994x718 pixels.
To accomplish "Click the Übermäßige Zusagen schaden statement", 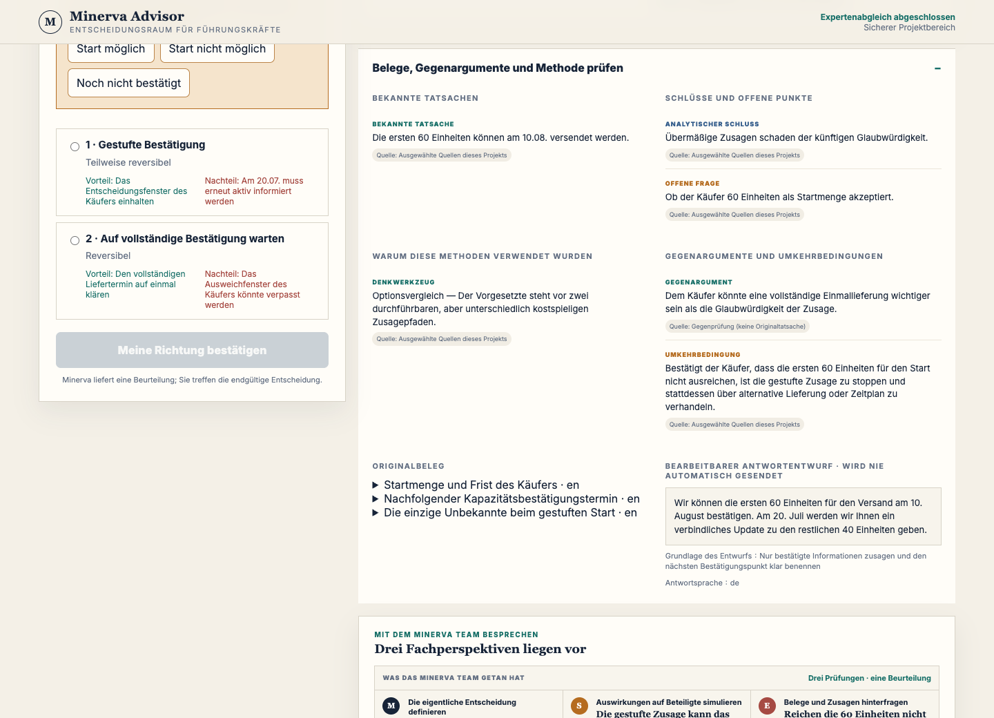I will [797, 137].
